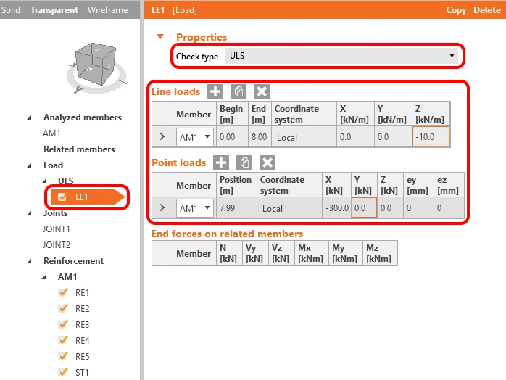The image size is (506, 380).
Task: Toggle the RE1 reinforcement checkbox
Action: tap(63, 292)
